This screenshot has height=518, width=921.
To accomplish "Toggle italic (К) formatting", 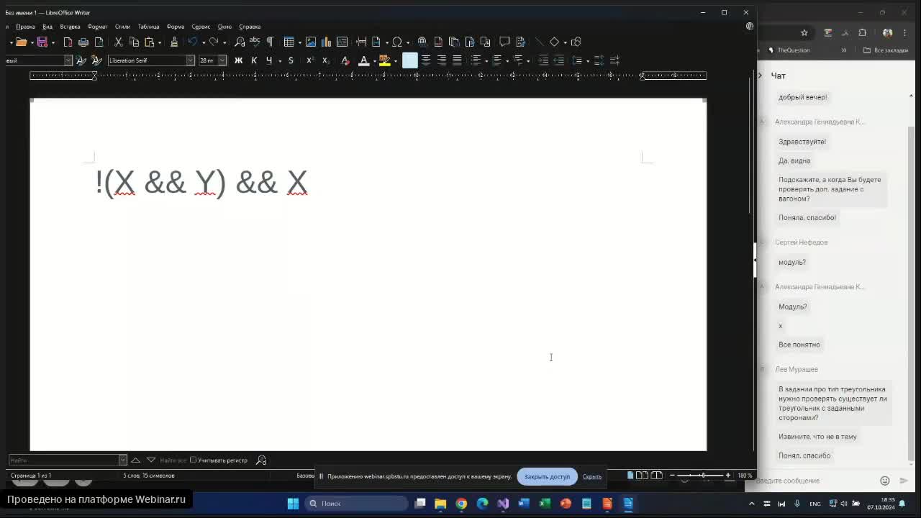I will (254, 60).
